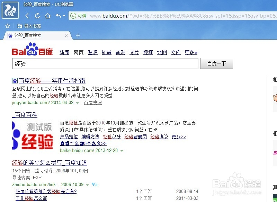This screenshot has width=277, height=202.
Task: Click the trusted site smiley icon
Action: coord(73,16)
